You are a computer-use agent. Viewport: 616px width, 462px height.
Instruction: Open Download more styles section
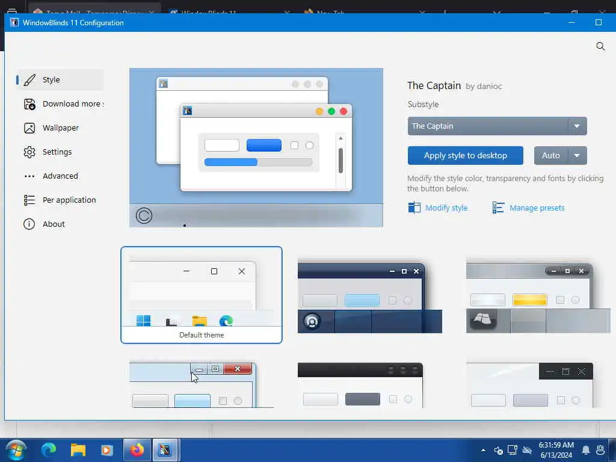pyautogui.click(x=60, y=103)
